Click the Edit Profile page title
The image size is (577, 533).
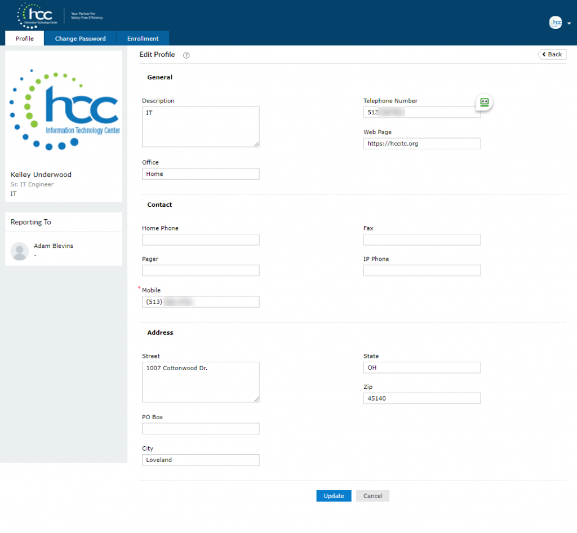(x=157, y=55)
